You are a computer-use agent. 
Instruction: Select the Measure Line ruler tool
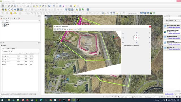(71, 6)
